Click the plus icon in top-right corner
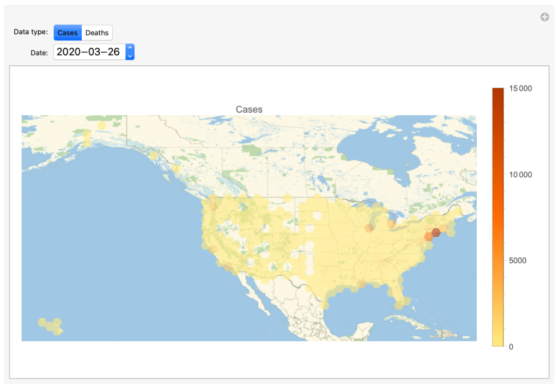This screenshot has height=388, width=558. pos(544,17)
